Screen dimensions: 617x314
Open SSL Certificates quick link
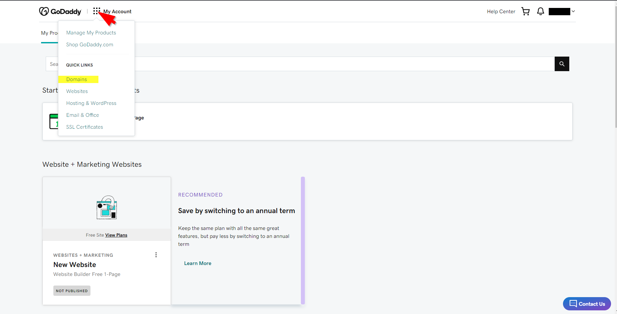point(84,127)
